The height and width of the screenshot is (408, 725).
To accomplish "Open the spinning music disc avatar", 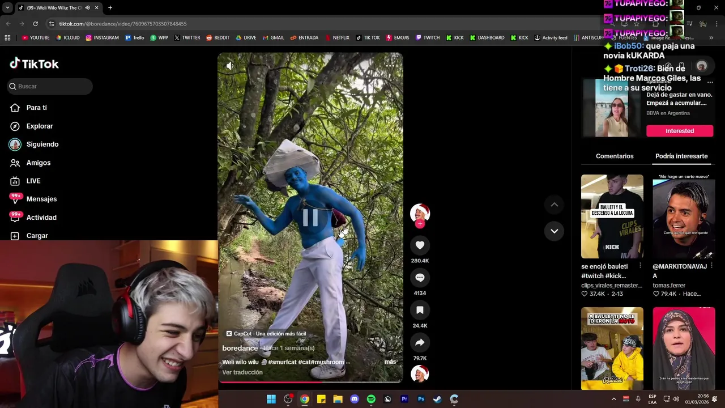I will click(420, 374).
